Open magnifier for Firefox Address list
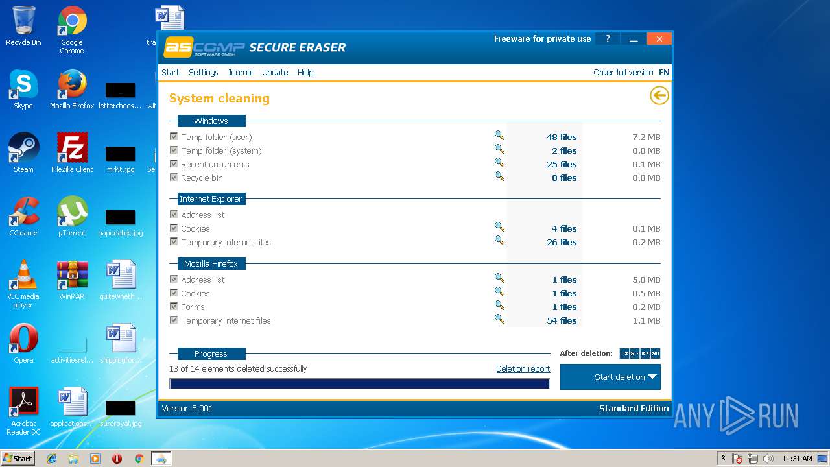 pyautogui.click(x=499, y=278)
